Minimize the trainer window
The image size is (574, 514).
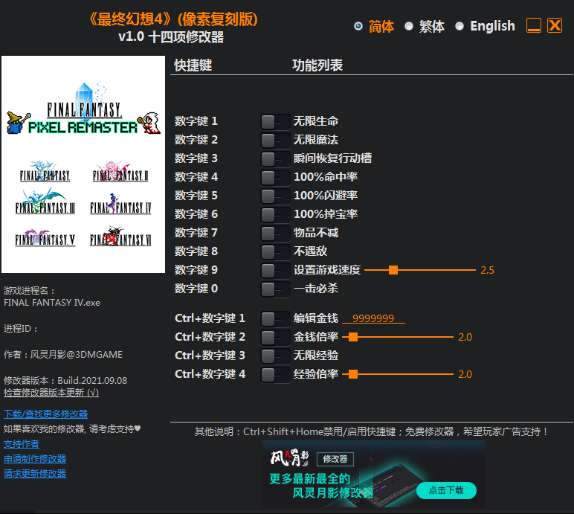[533, 25]
